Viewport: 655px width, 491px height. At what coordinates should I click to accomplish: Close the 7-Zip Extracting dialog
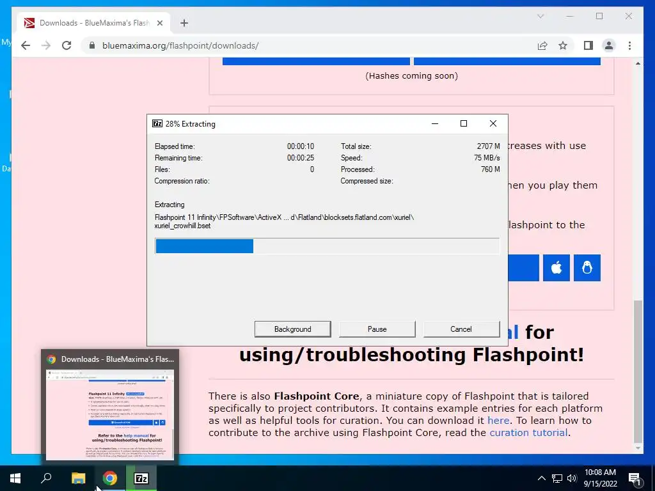click(x=493, y=123)
